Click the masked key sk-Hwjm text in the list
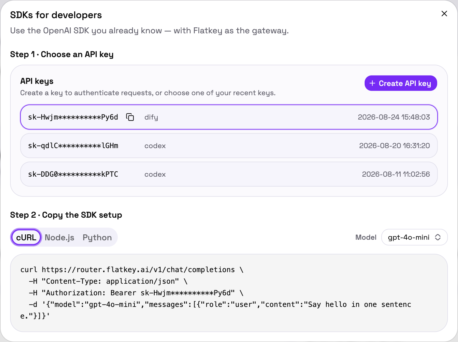 [x=73, y=117]
